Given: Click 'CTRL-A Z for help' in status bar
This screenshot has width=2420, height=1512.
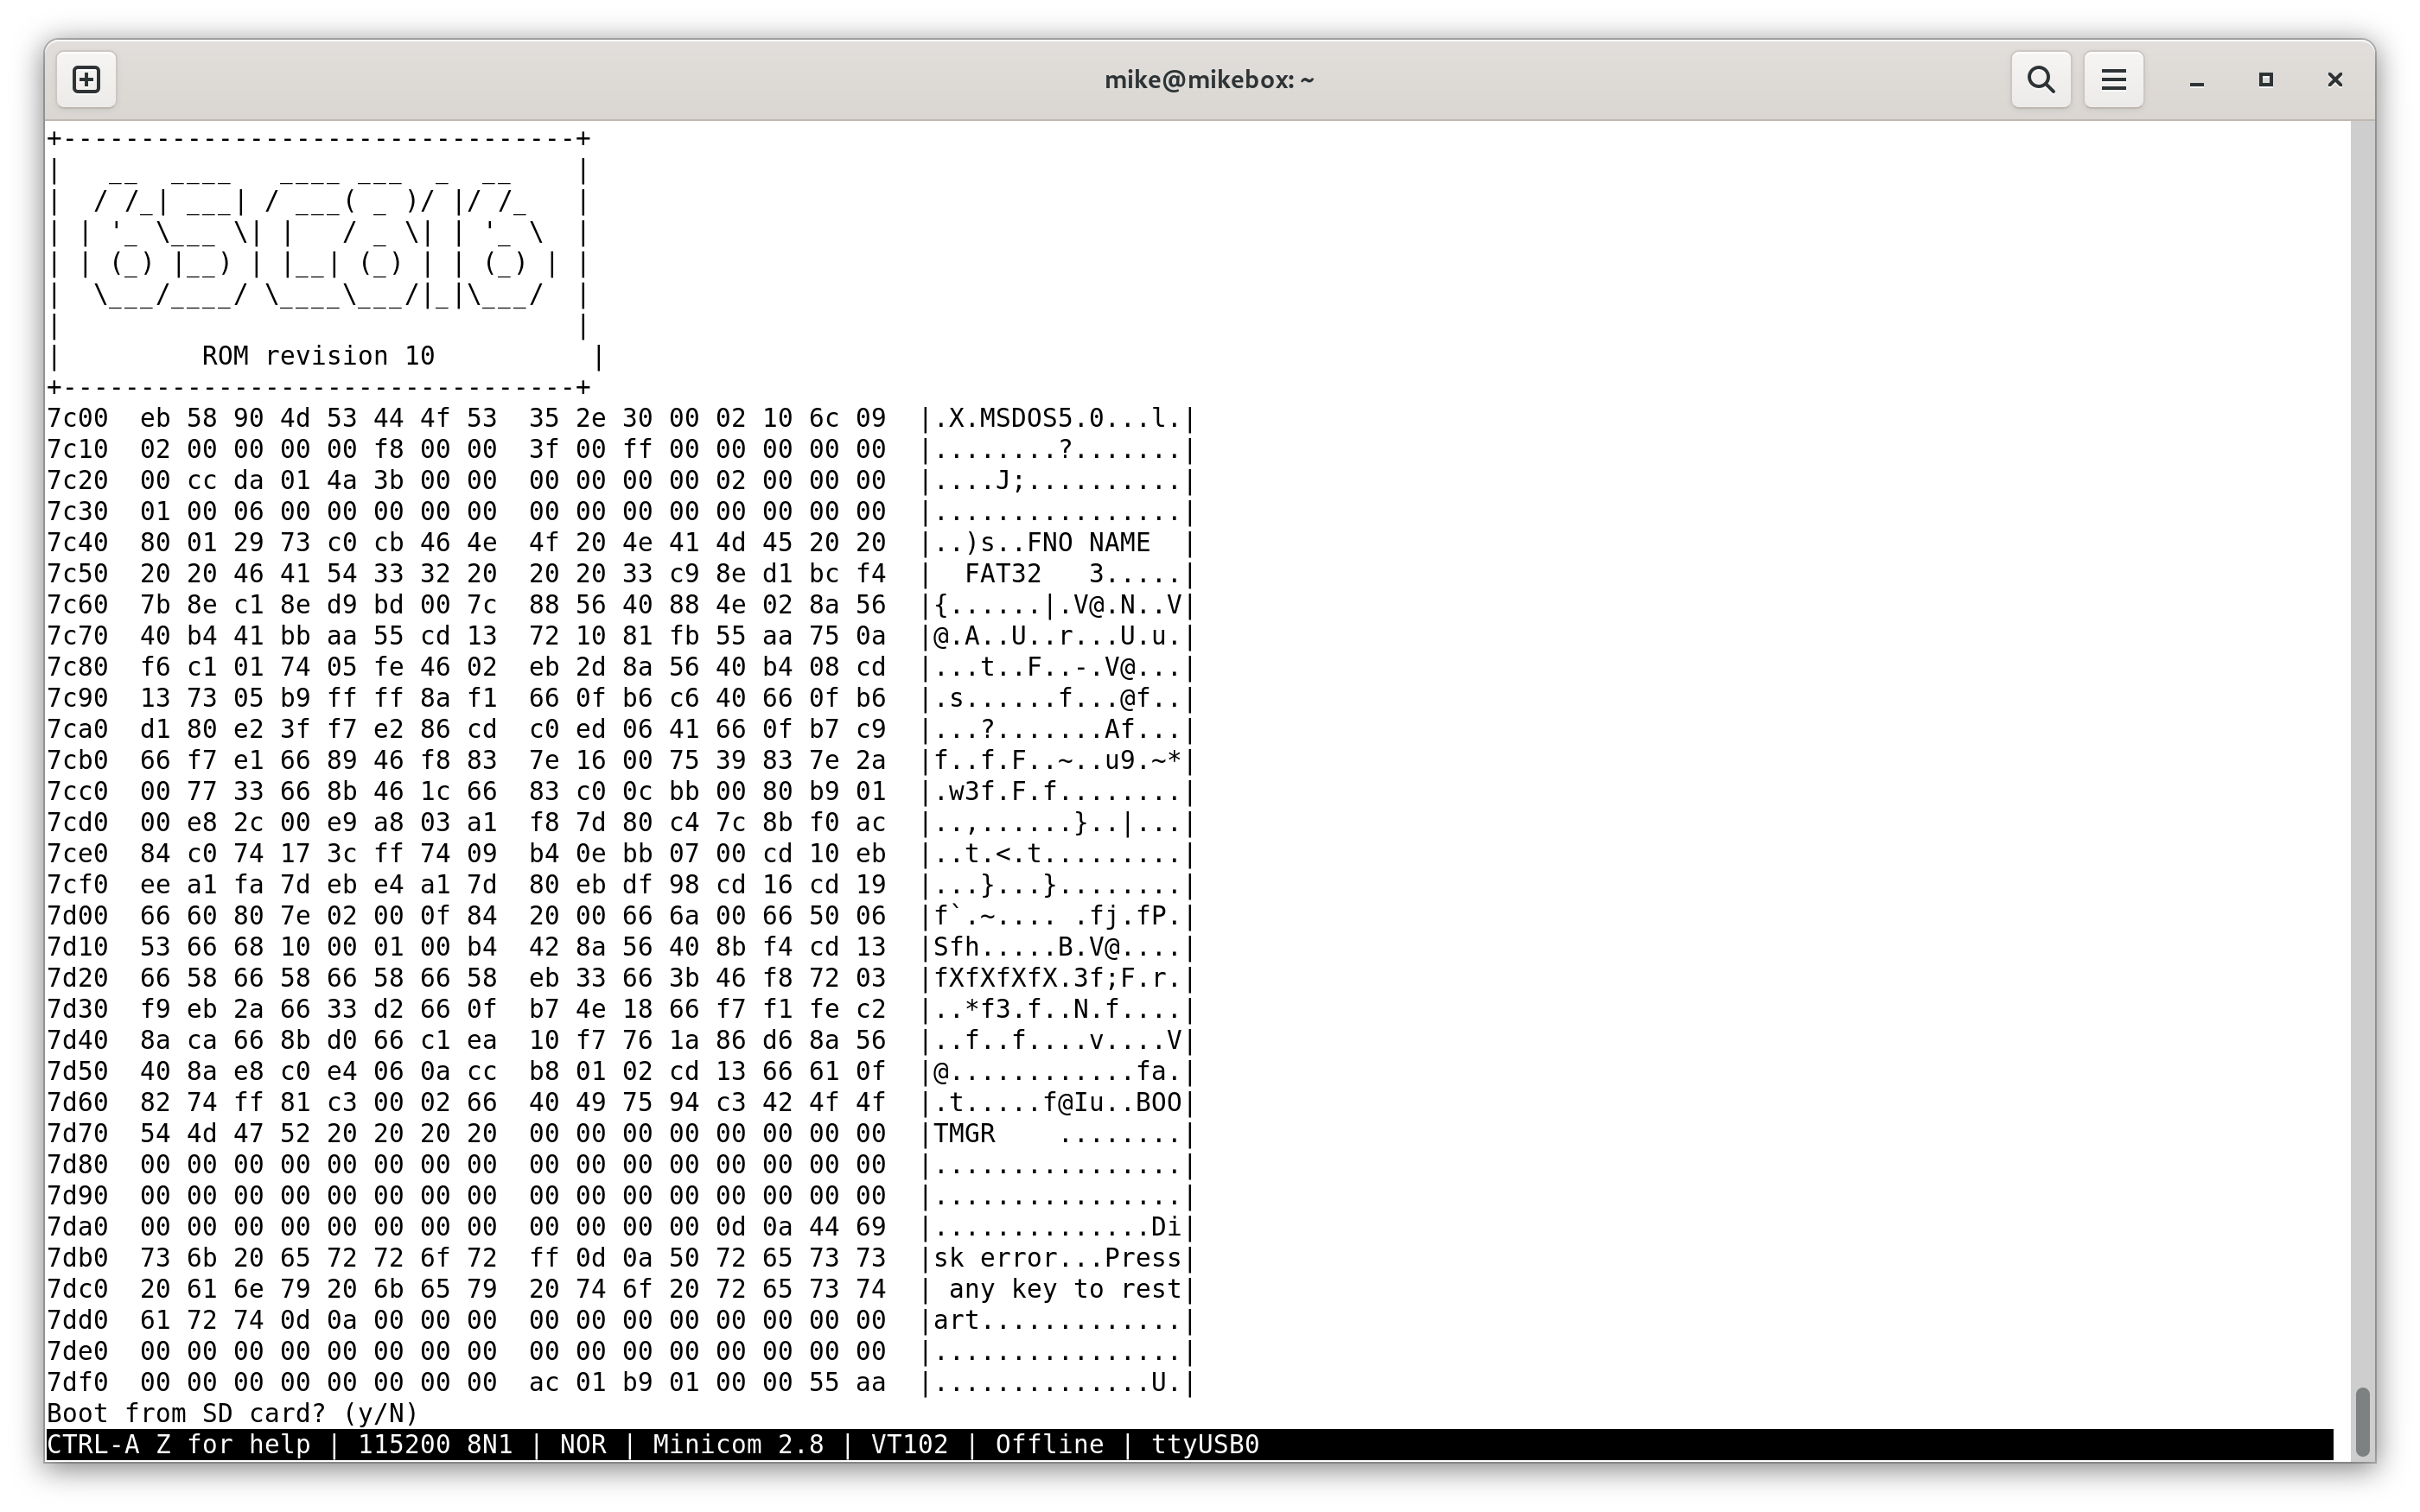Looking at the screenshot, I should 179,1444.
